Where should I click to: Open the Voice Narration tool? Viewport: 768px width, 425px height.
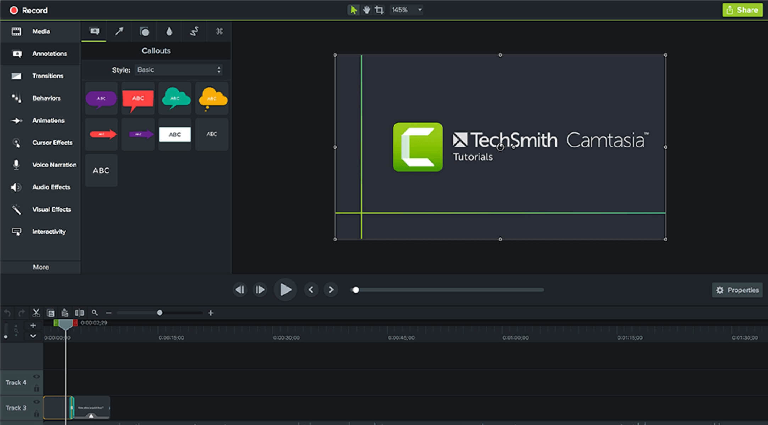(41, 165)
